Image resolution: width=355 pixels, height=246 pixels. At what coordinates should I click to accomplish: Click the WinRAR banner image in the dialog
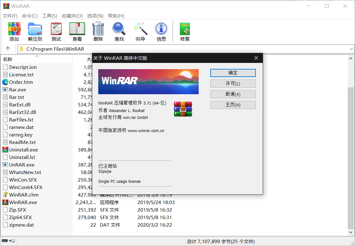tap(148, 82)
